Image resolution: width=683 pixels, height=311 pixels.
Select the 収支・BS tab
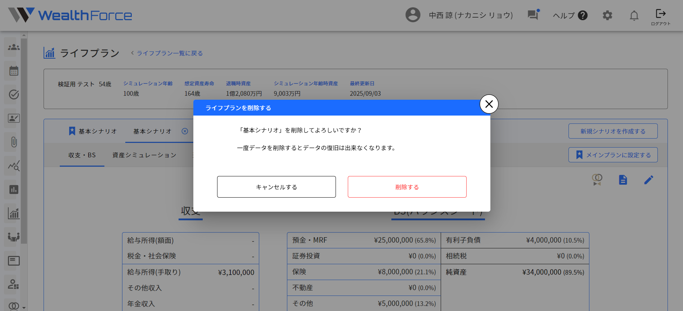(x=82, y=155)
